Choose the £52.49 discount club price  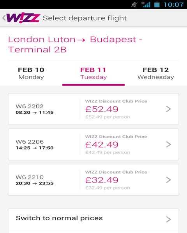[102, 109]
